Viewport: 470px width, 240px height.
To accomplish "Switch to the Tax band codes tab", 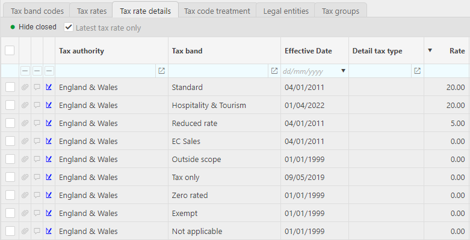I will pos(37,10).
